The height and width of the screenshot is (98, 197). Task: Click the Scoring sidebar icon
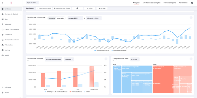3,50
